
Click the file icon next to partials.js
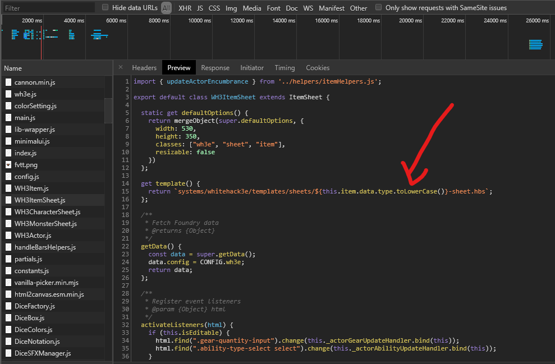(8, 259)
